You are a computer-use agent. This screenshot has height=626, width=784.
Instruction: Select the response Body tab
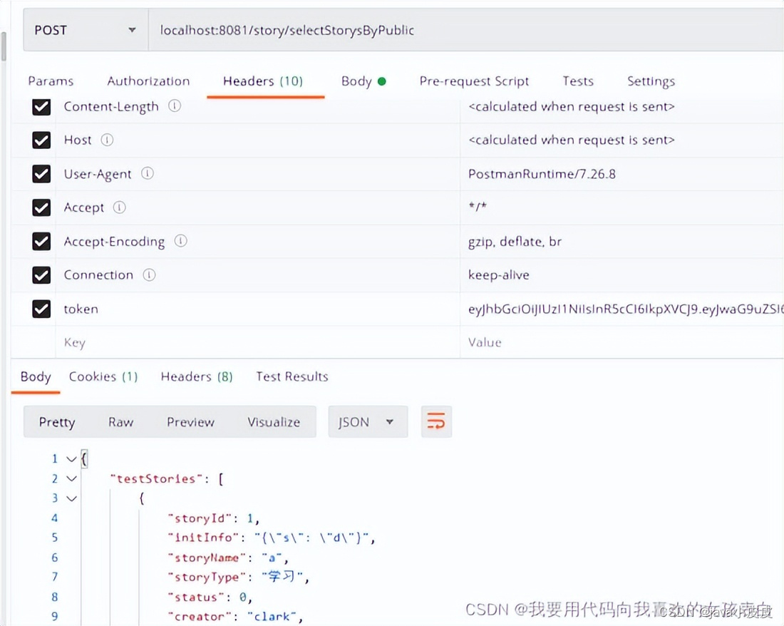pyautogui.click(x=36, y=376)
